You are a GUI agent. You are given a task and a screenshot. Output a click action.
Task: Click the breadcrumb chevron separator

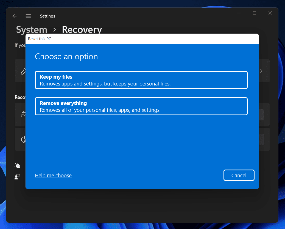click(54, 29)
